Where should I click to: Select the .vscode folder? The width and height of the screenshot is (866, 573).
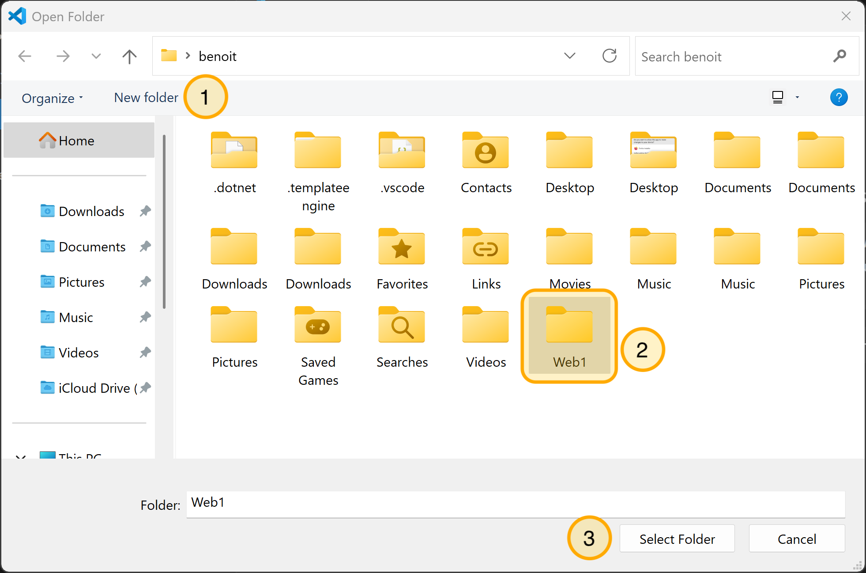point(402,163)
